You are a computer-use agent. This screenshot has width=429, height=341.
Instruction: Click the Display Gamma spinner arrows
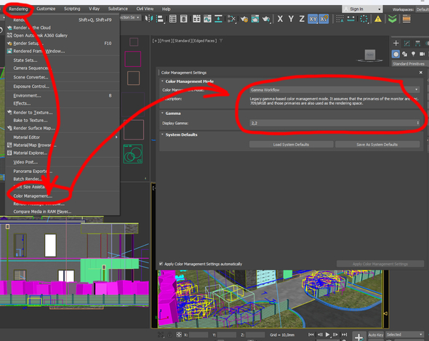coord(417,123)
